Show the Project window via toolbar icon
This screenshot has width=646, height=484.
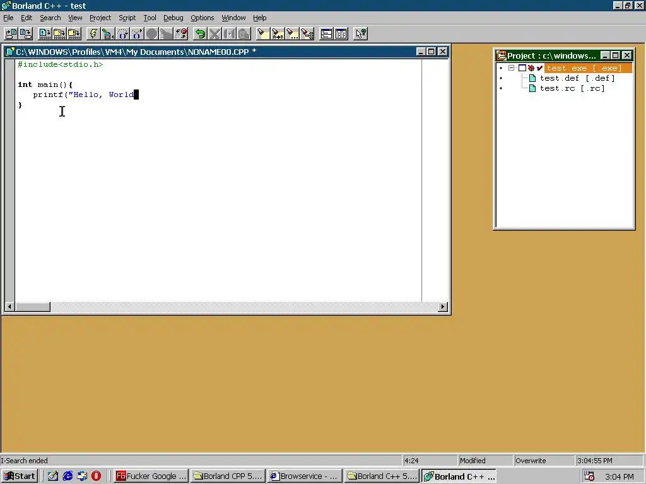click(326, 34)
